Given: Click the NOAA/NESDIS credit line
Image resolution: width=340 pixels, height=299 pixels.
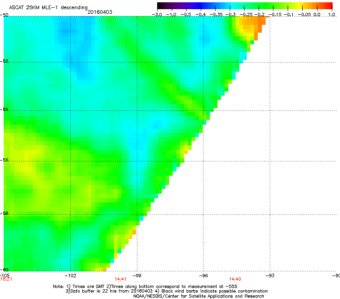Looking at the screenshot, I should (x=198, y=296).
